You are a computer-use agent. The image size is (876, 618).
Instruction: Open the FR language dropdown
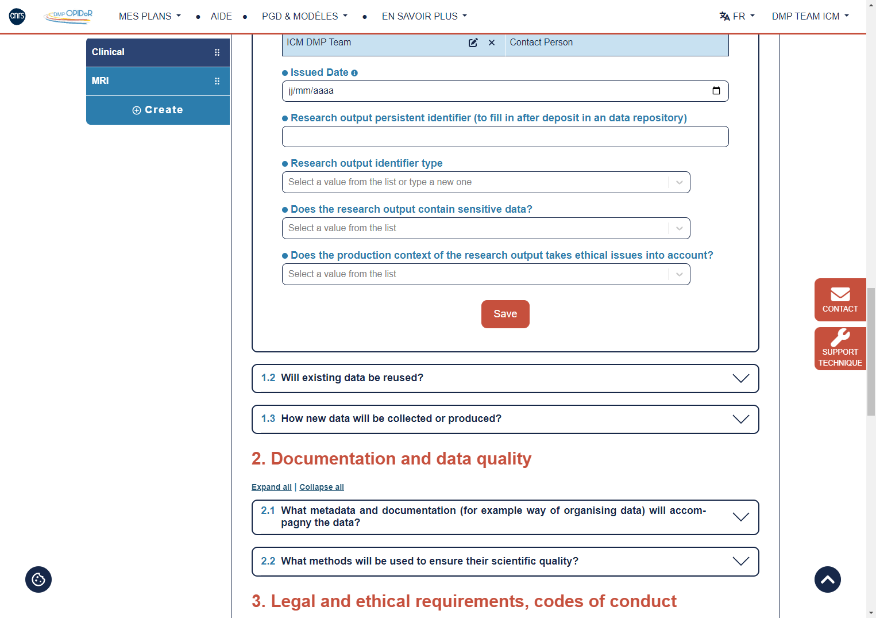[743, 16]
